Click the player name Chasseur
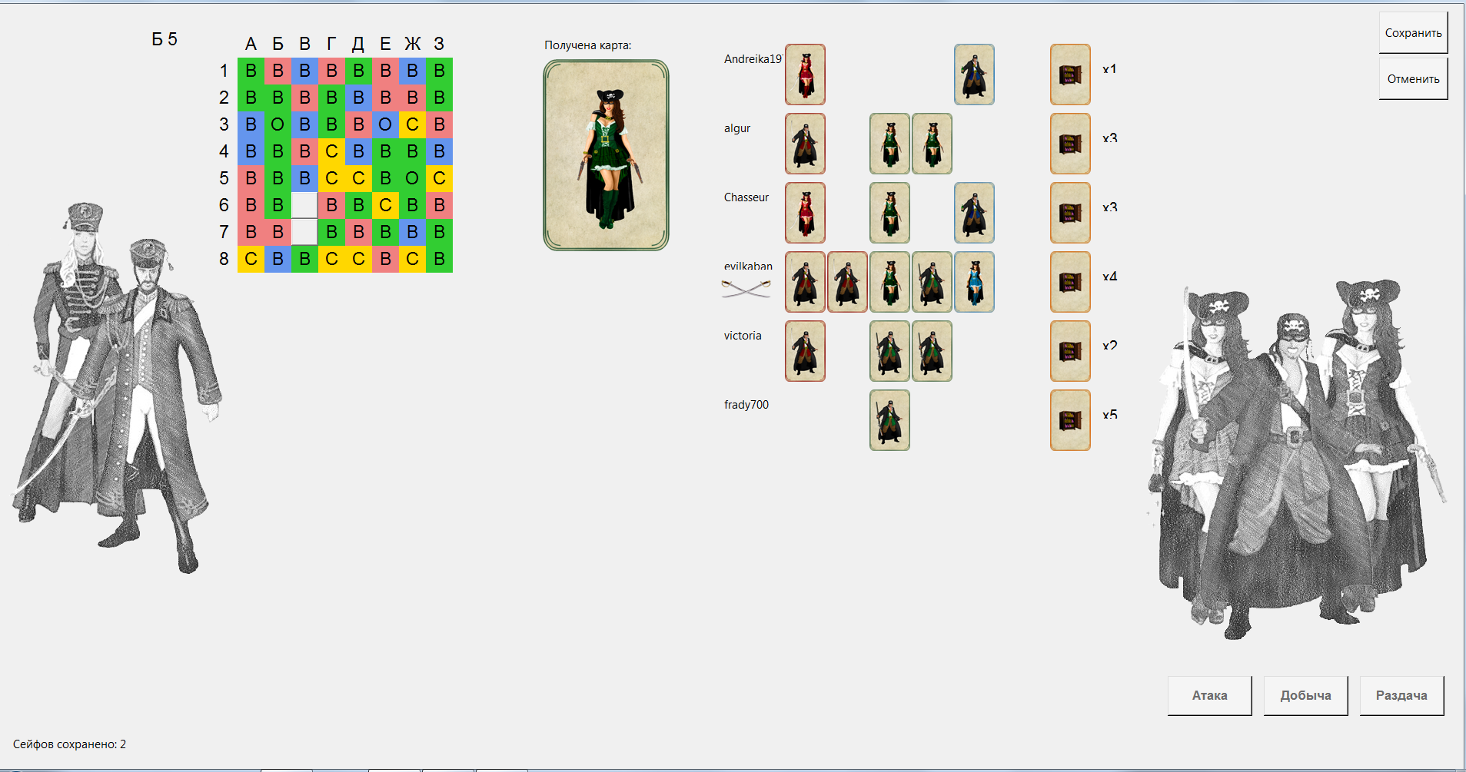Screen dimensions: 1466x772 point(746,197)
